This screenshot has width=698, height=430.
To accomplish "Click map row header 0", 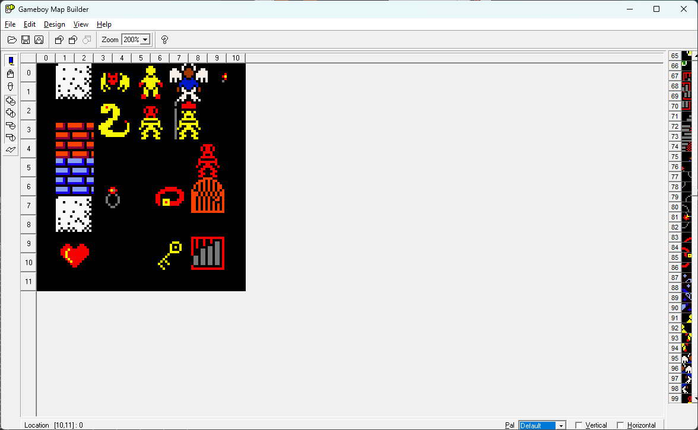I will [x=28, y=73].
